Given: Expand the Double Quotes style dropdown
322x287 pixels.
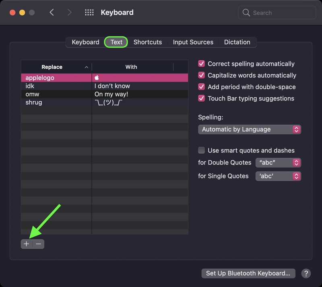Looking at the screenshot, I should point(278,163).
